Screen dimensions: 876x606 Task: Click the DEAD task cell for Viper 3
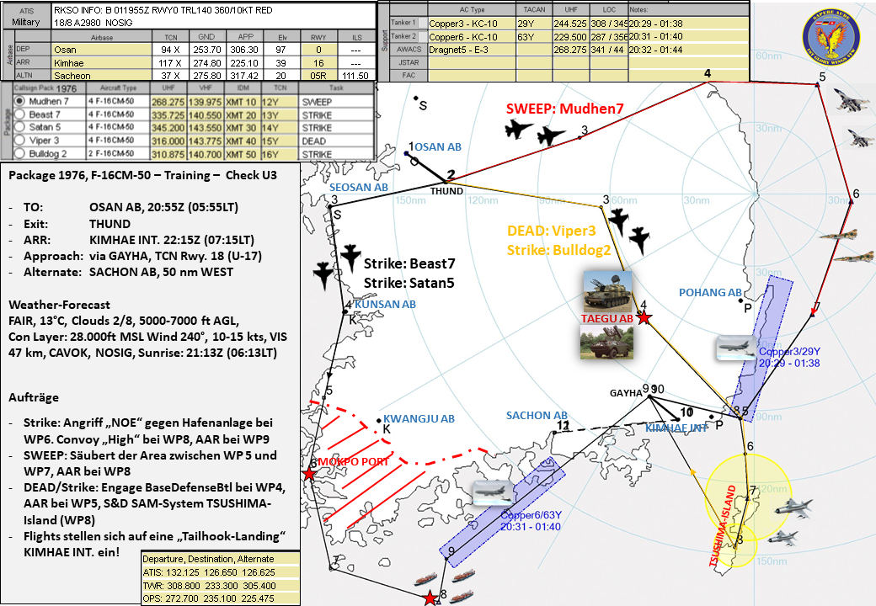coord(336,141)
